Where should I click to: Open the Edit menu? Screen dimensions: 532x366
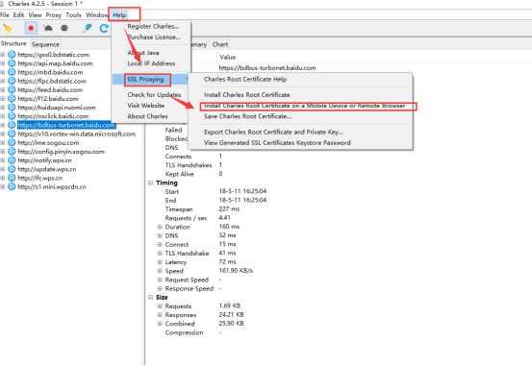18,15
